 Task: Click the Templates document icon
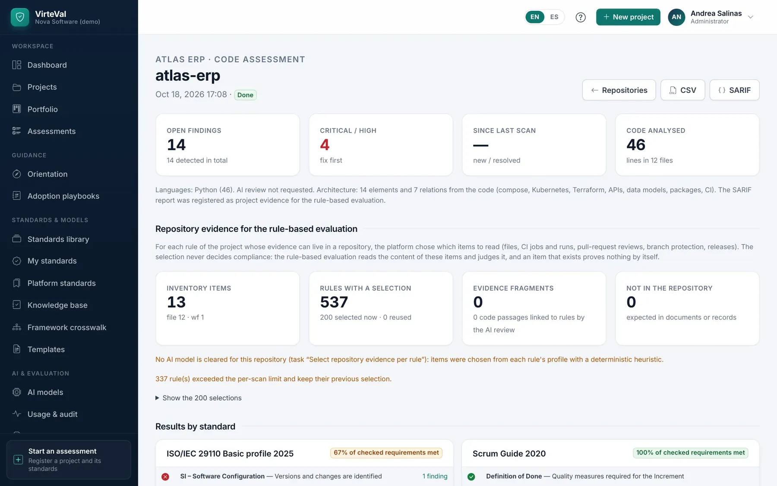pyautogui.click(x=17, y=349)
